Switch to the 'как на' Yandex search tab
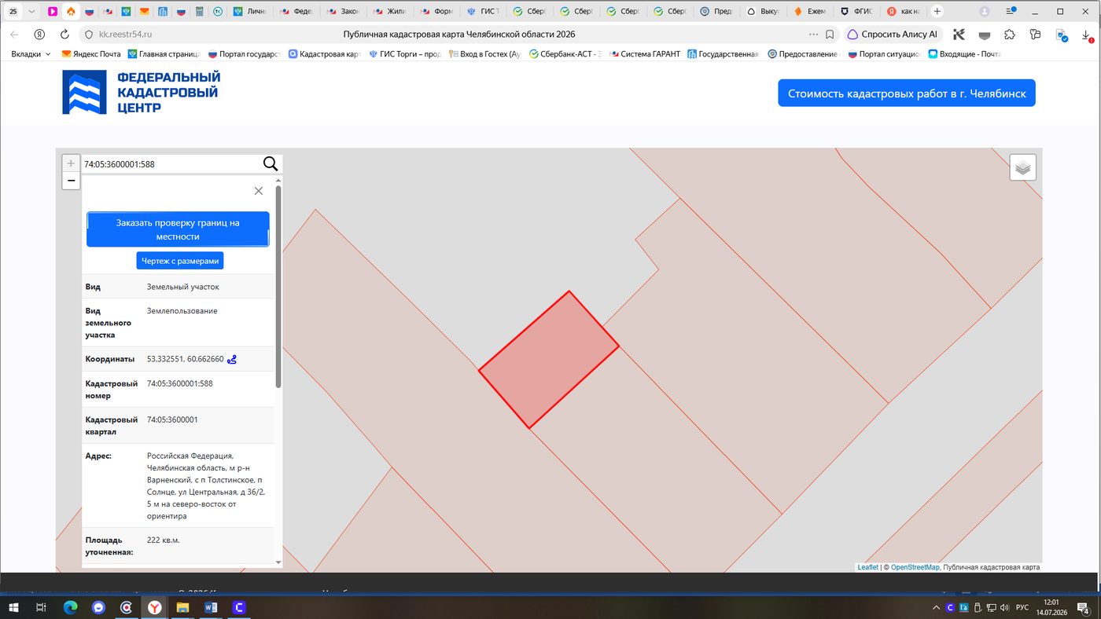The height and width of the screenshot is (619, 1101). [902, 12]
